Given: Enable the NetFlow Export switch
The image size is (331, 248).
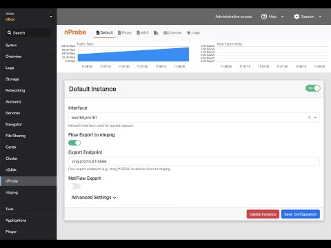Looking at the screenshot, I should (74, 186).
